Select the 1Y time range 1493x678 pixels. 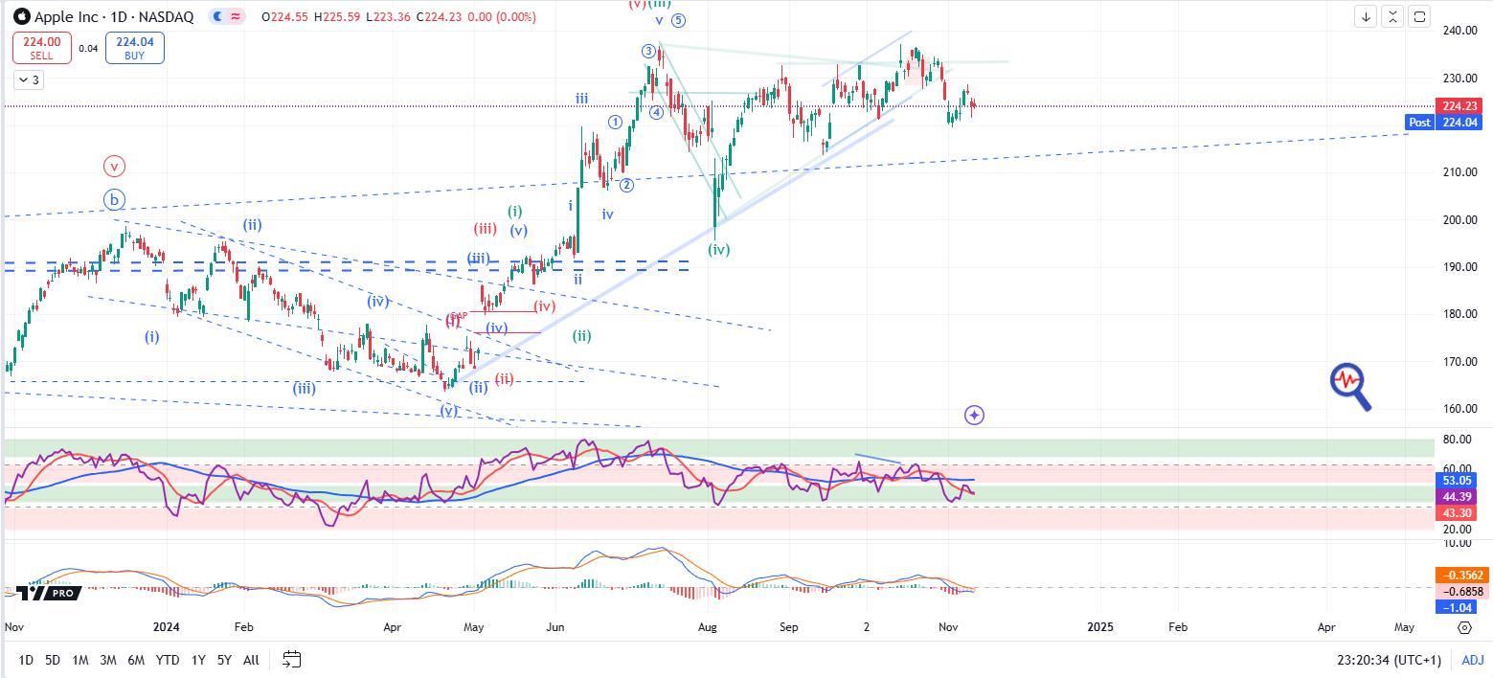[x=198, y=660]
